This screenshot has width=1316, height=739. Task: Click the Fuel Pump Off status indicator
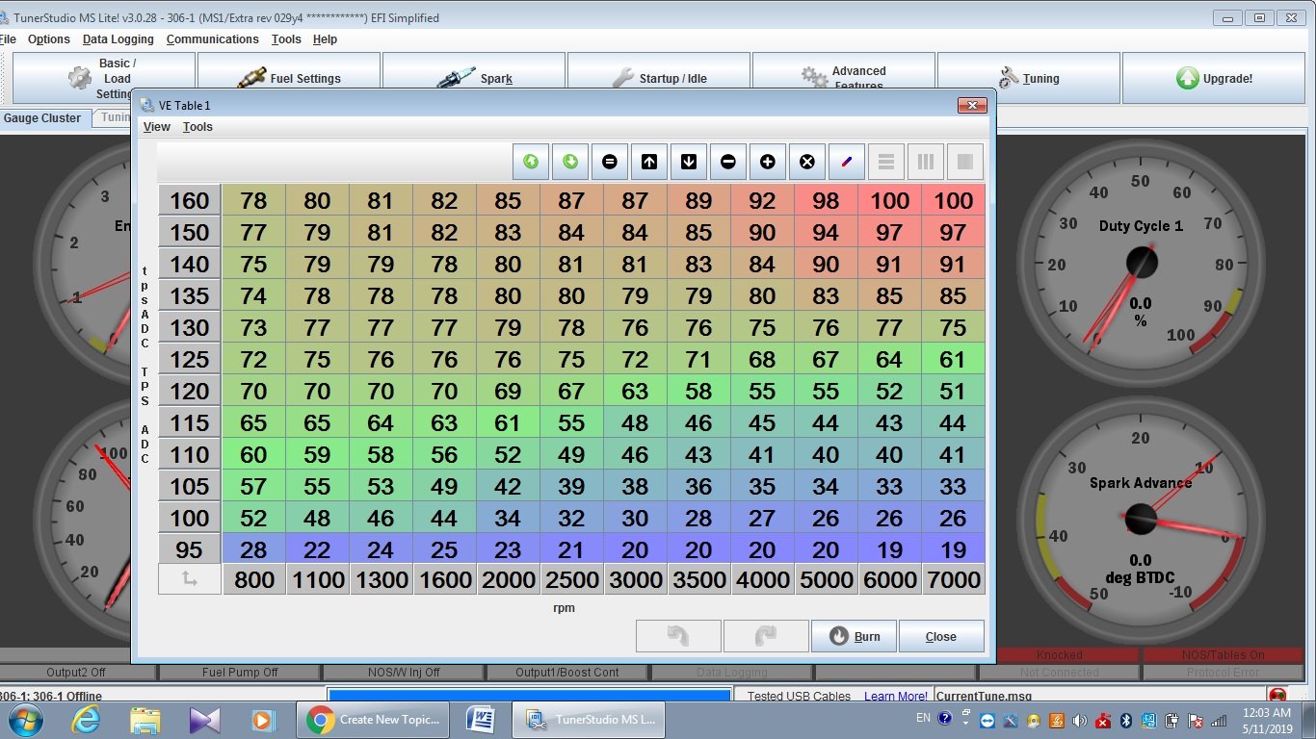240,673
